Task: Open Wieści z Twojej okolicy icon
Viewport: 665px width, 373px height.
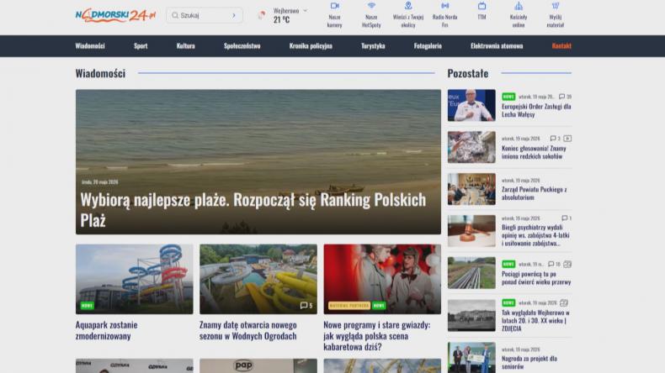Action: (x=408, y=6)
